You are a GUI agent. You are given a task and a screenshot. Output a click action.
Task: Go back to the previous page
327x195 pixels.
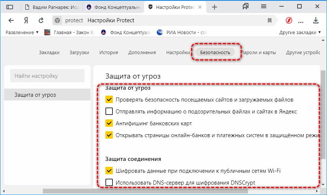pos(11,20)
